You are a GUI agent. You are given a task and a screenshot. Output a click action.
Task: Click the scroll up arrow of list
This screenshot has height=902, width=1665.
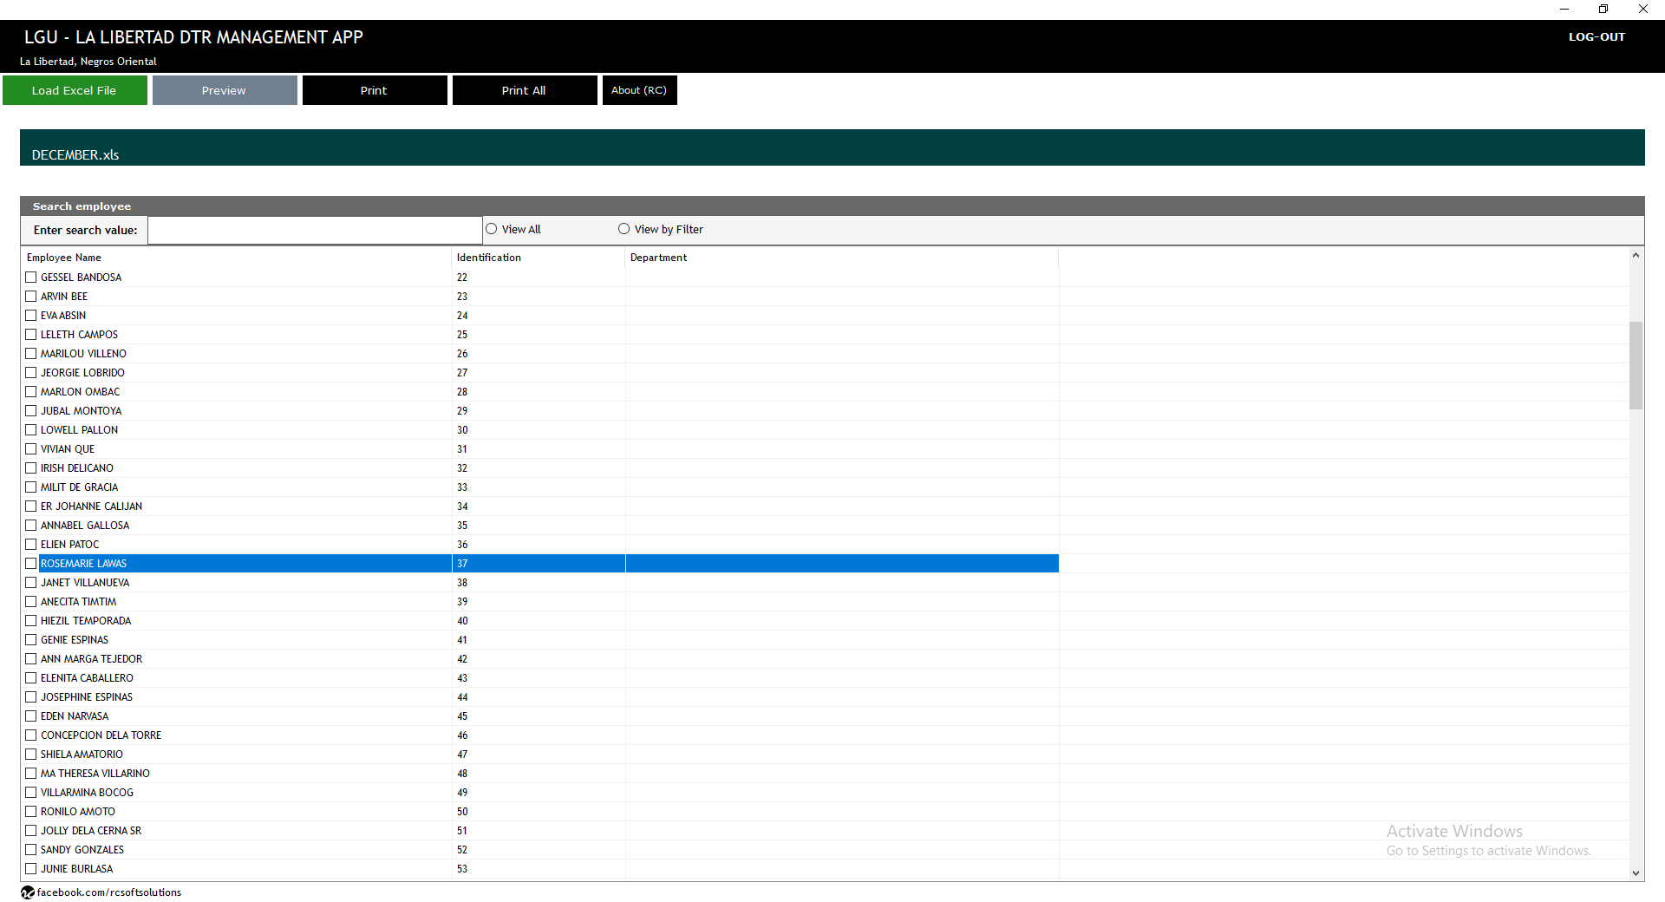[x=1636, y=256]
